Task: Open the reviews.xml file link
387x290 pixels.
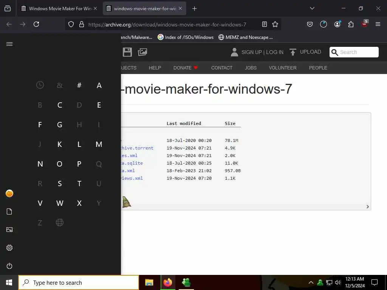Action: tap(132, 178)
